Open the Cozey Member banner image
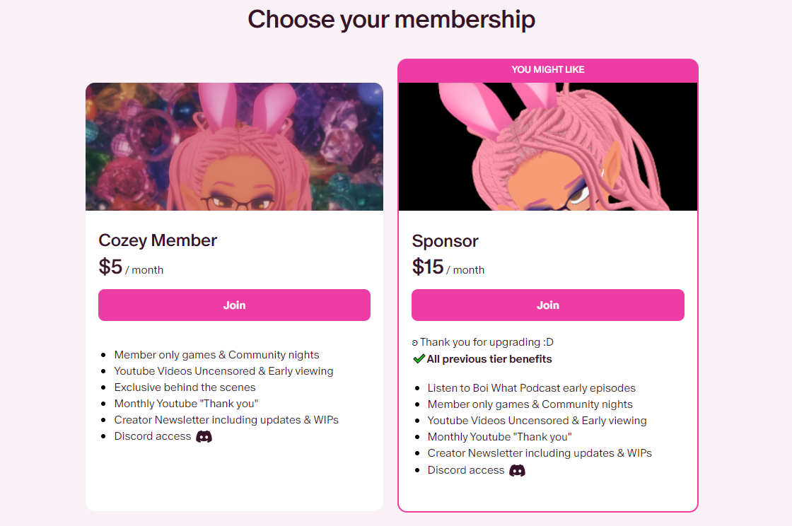Viewport: 792px width, 526px height. (234, 146)
